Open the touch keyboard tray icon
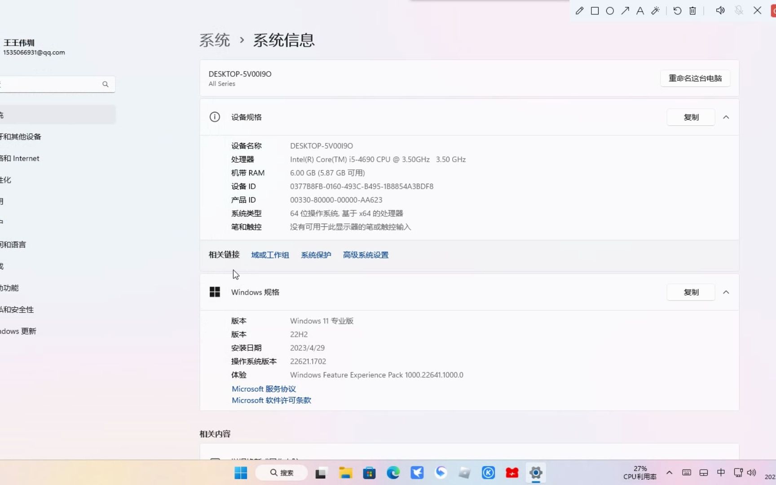The height and width of the screenshot is (485, 776). coord(687,472)
